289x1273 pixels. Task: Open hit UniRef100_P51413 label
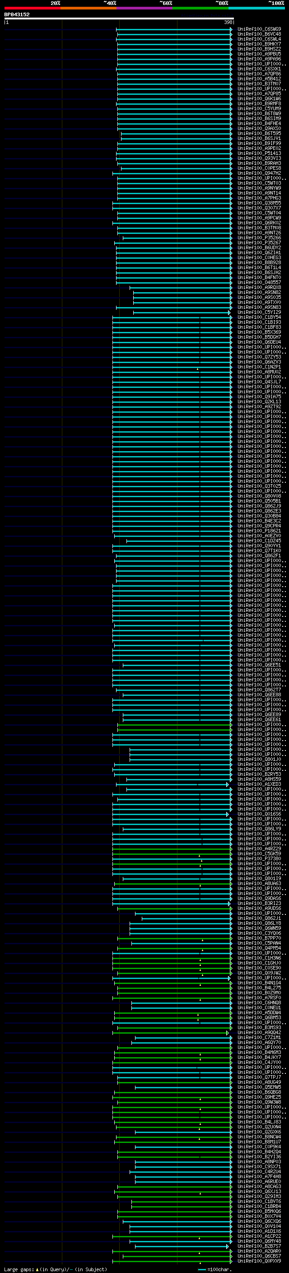point(259,153)
